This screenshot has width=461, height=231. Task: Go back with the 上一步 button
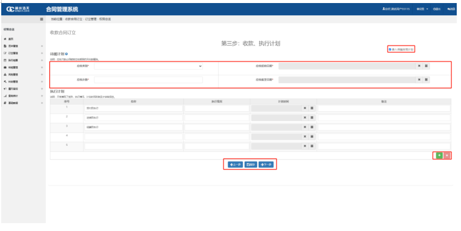235,165
